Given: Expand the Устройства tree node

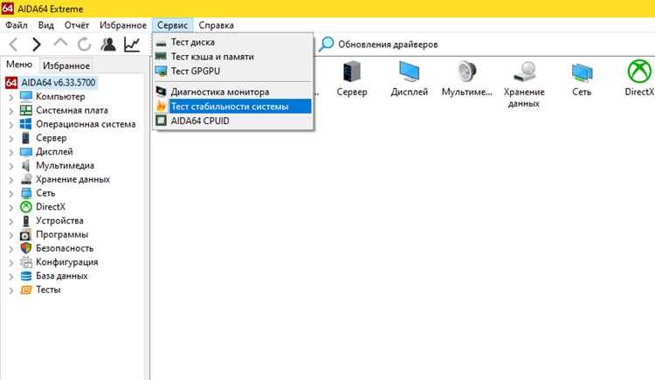Looking at the screenshot, I should tap(11, 222).
